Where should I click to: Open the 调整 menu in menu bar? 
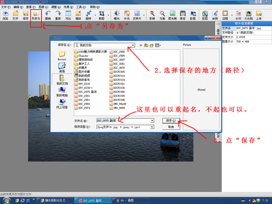coord(56,7)
